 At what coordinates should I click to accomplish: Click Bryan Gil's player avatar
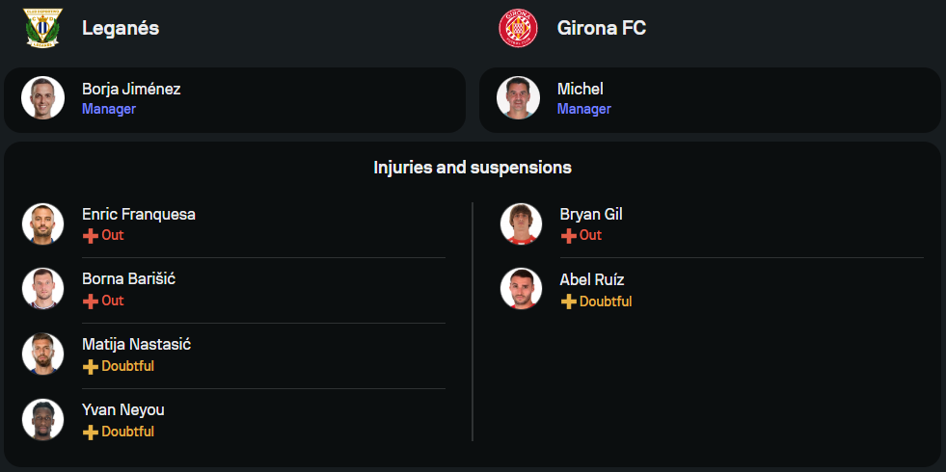tap(521, 223)
